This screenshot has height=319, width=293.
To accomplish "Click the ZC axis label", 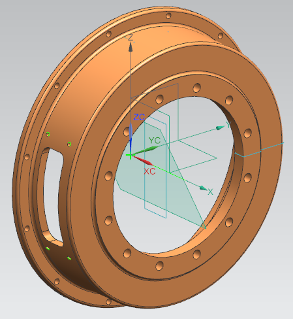I will (x=139, y=117).
